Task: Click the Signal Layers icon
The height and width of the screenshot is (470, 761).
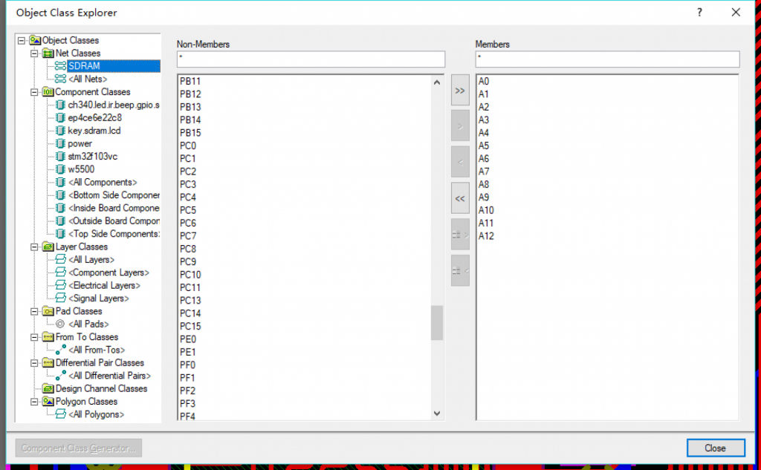Action: [61, 298]
